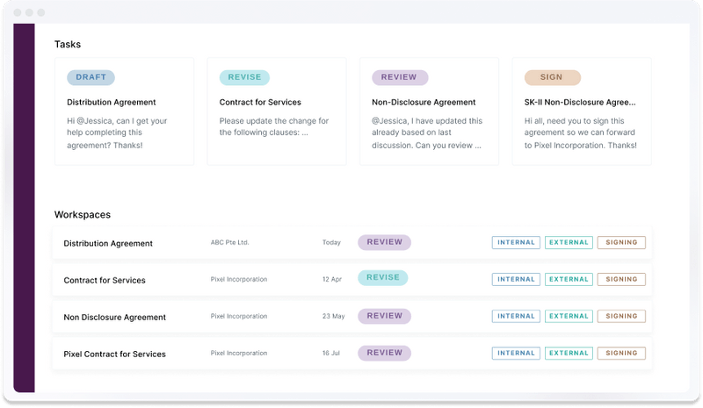Open the Pixel Contract for Services workspace
The width and height of the screenshot is (703, 408).
(x=114, y=354)
